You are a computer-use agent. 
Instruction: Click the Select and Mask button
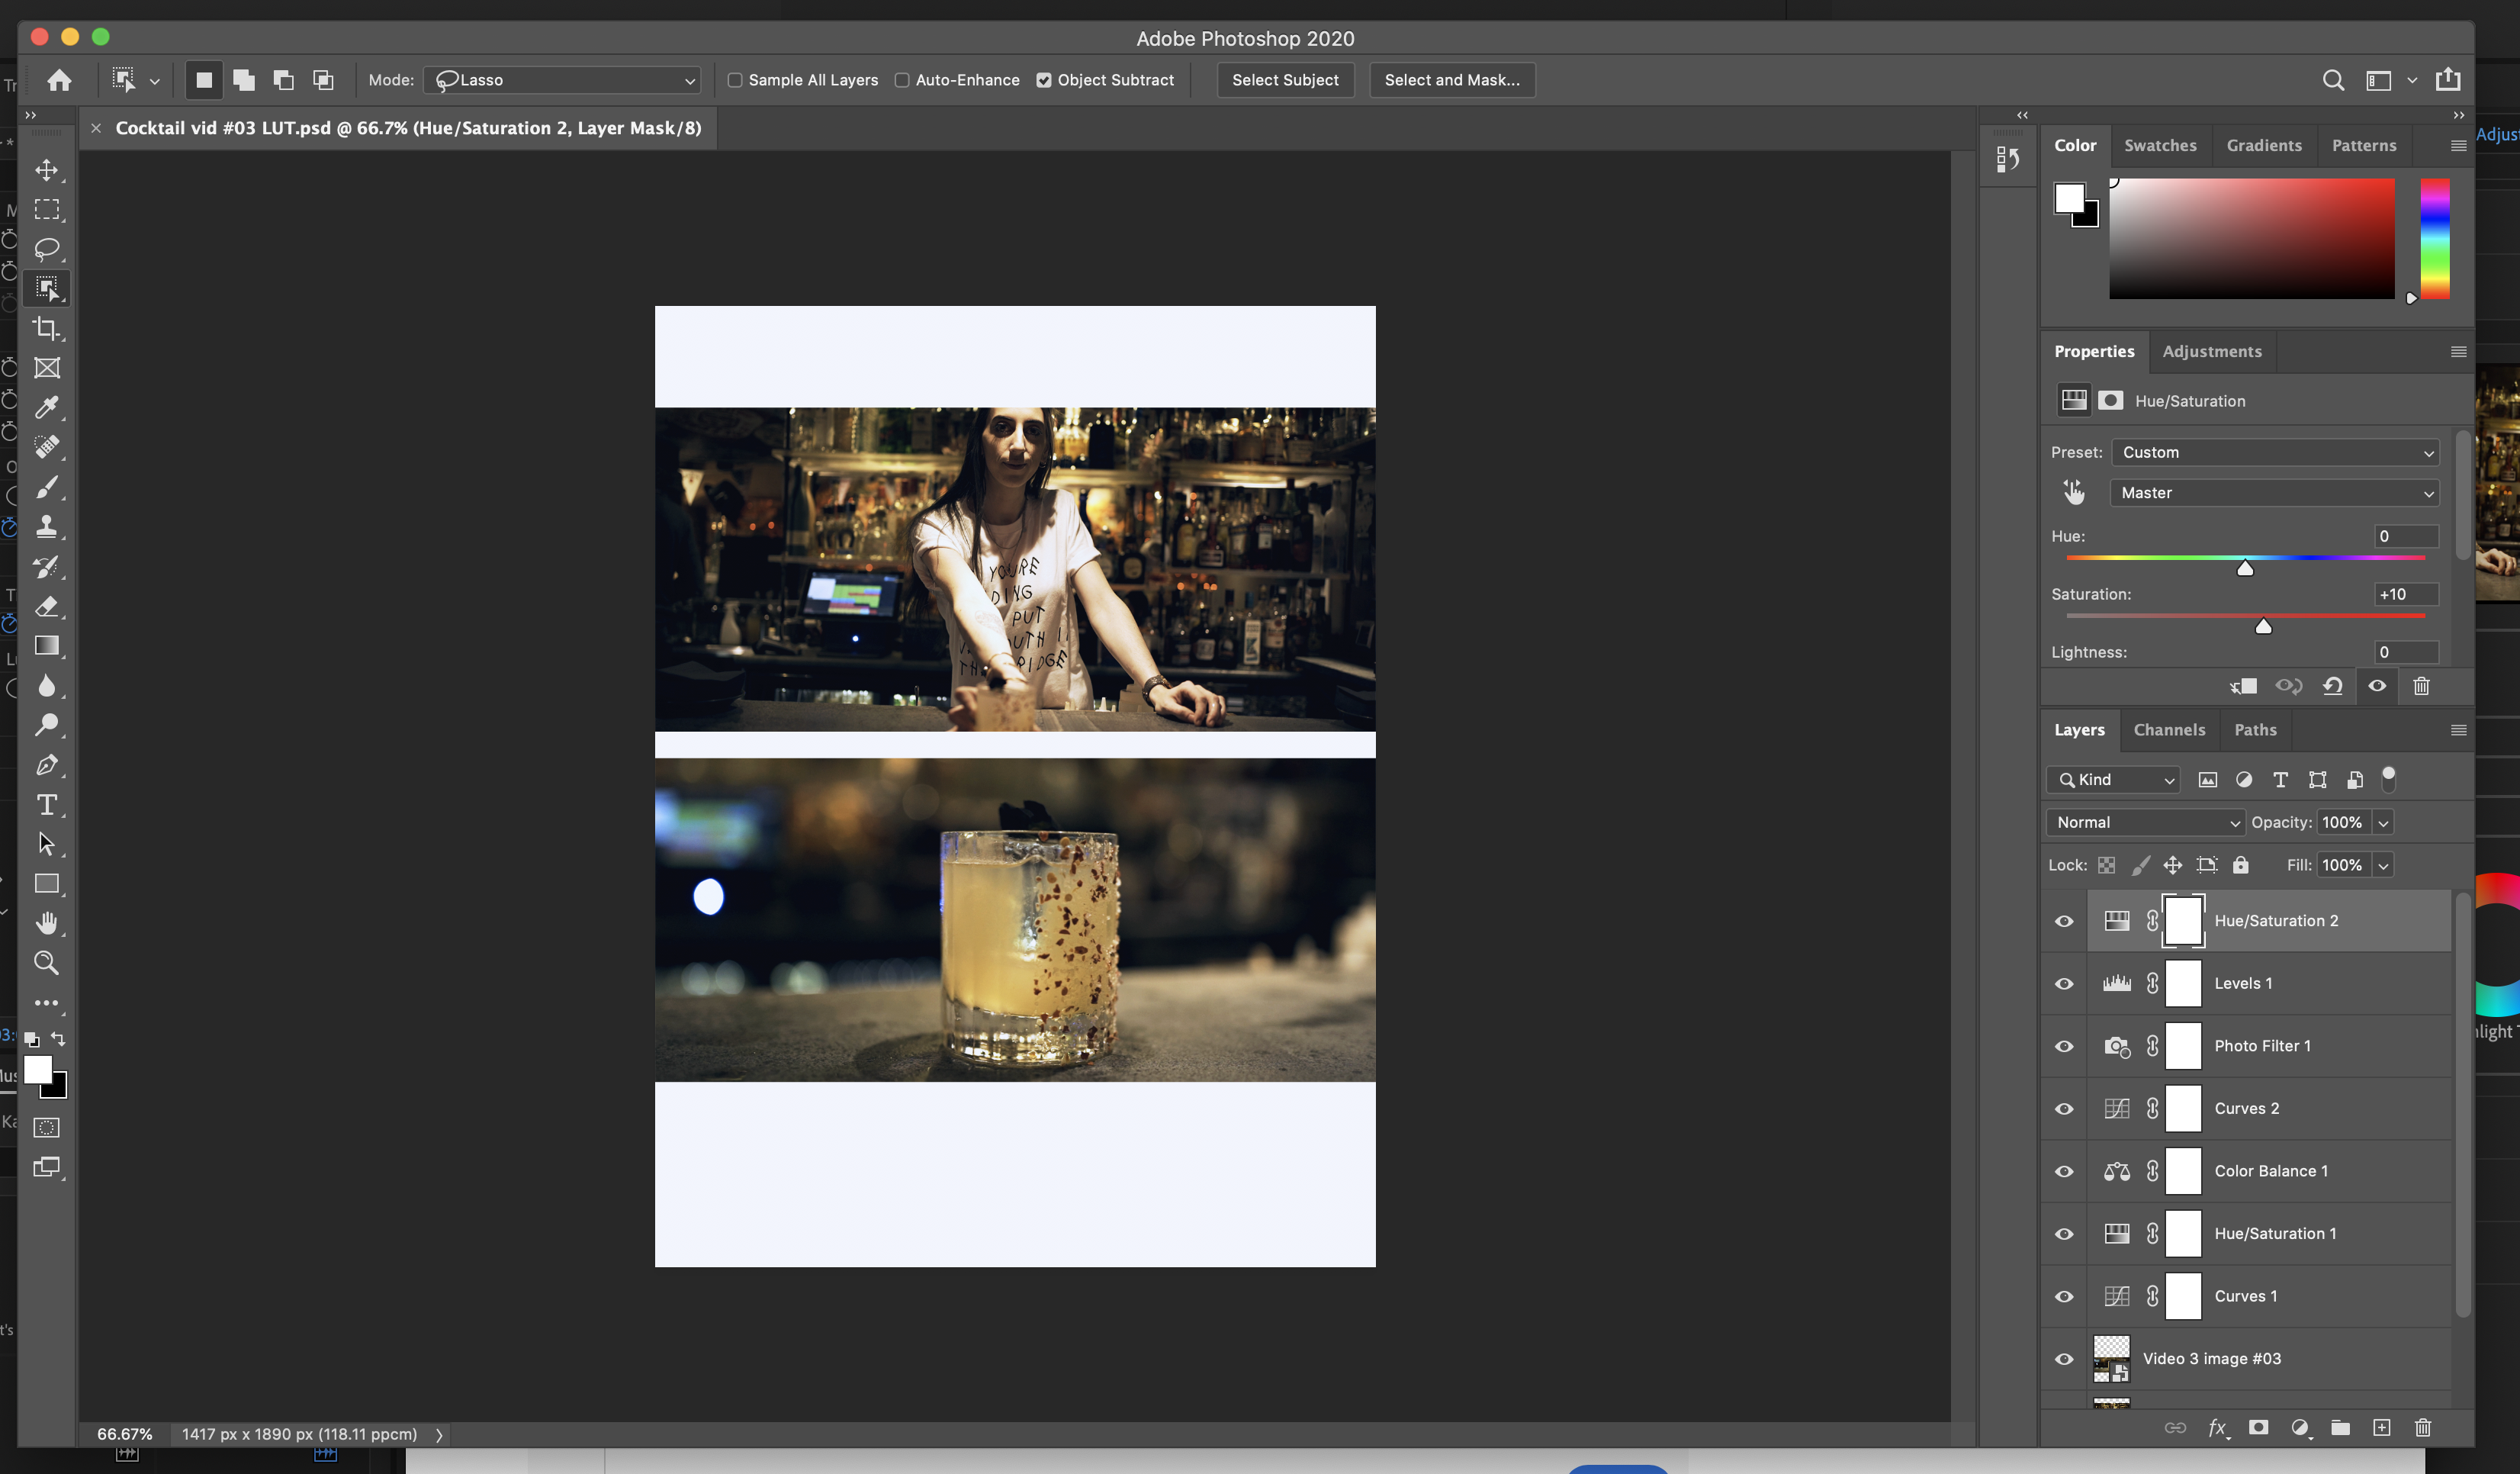(1452, 80)
